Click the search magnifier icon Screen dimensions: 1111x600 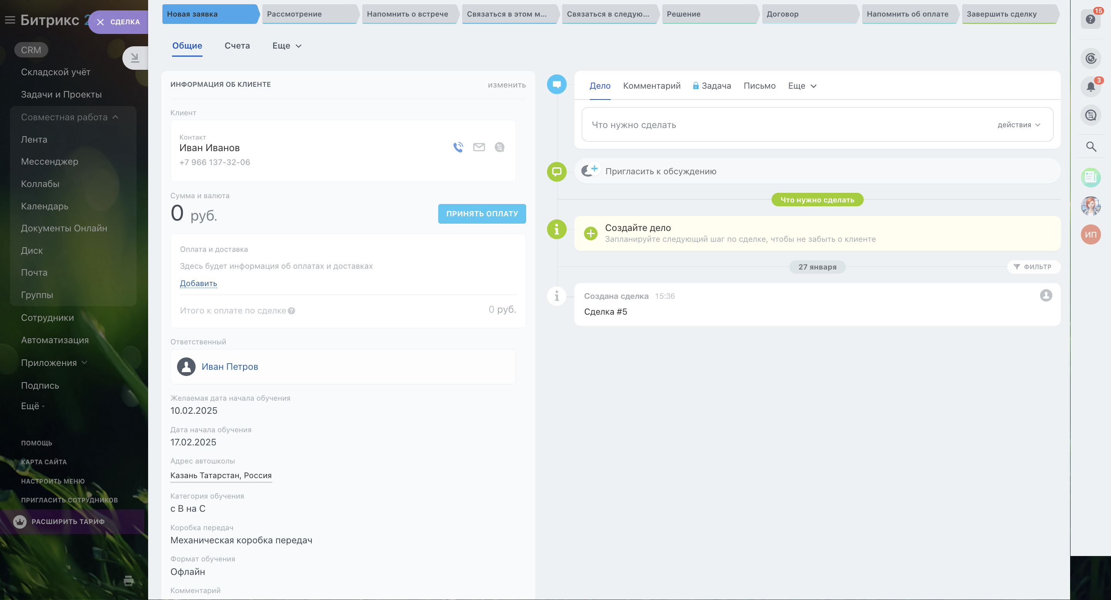1091,147
